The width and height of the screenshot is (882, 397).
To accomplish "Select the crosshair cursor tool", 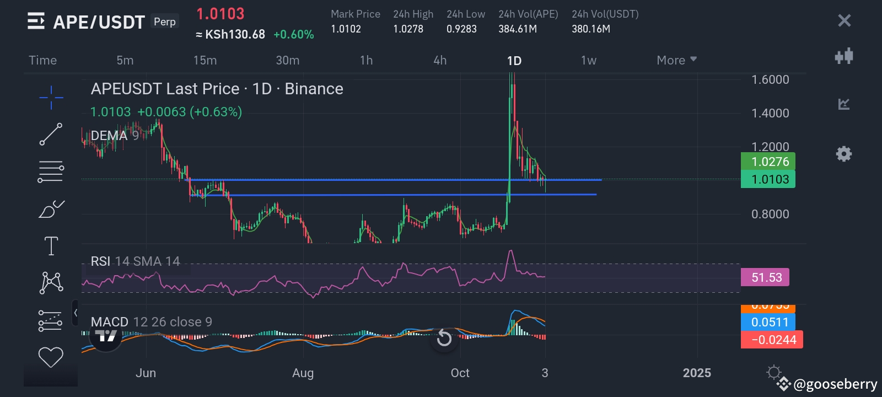I will pos(51,98).
